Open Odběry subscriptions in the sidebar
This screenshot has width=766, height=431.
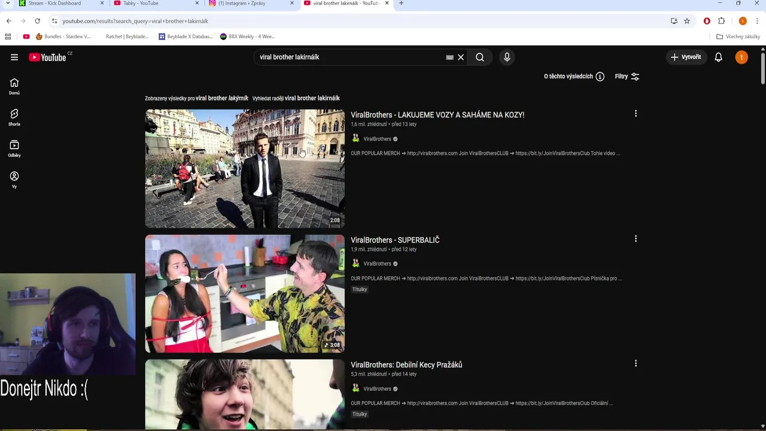tap(14, 148)
